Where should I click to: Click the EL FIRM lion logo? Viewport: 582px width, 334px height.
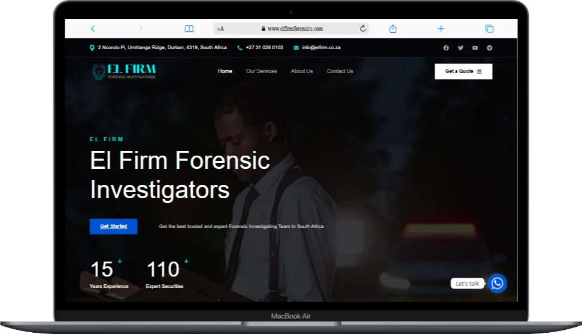point(123,72)
